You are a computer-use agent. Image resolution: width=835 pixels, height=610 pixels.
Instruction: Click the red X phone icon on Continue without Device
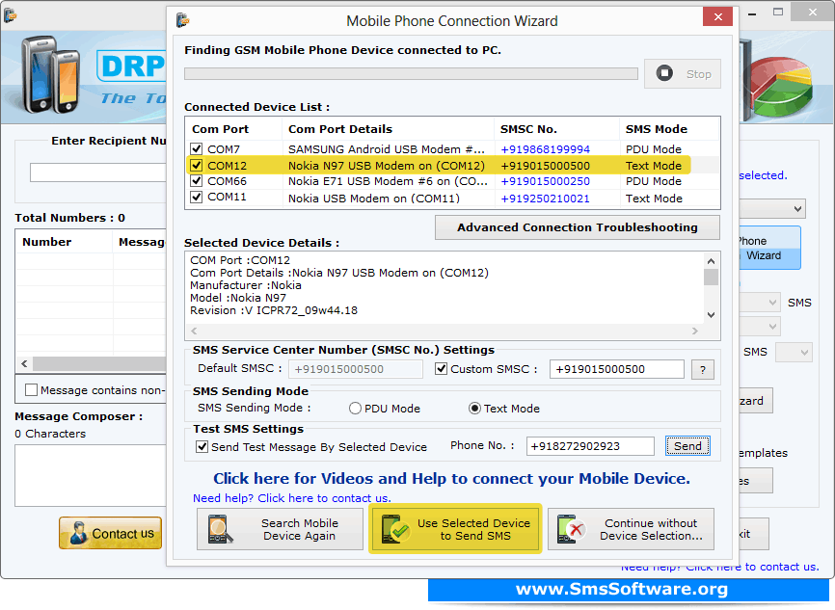point(571,529)
